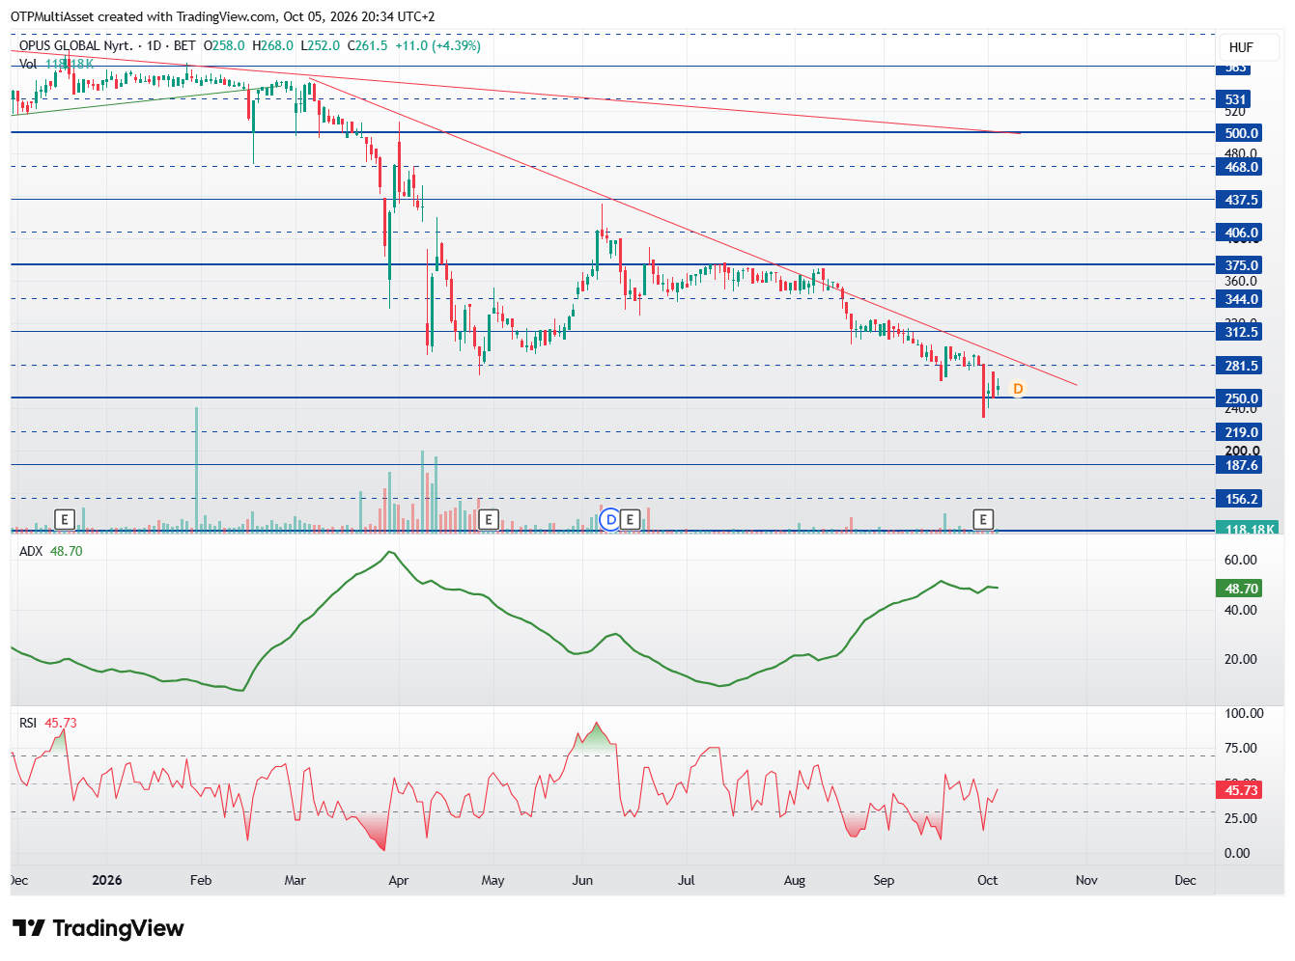Click the earnings E marker before October
The image size is (1295, 961).
[x=983, y=520]
